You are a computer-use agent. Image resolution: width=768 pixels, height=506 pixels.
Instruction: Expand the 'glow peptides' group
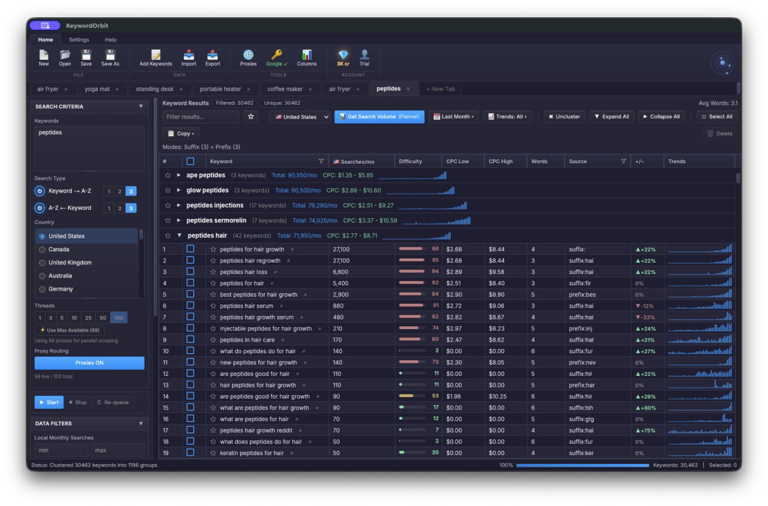tap(179, 190)
